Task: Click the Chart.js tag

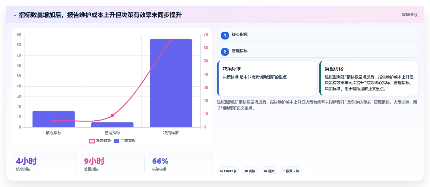Action: pyautogui.click(x=228, y=171)
